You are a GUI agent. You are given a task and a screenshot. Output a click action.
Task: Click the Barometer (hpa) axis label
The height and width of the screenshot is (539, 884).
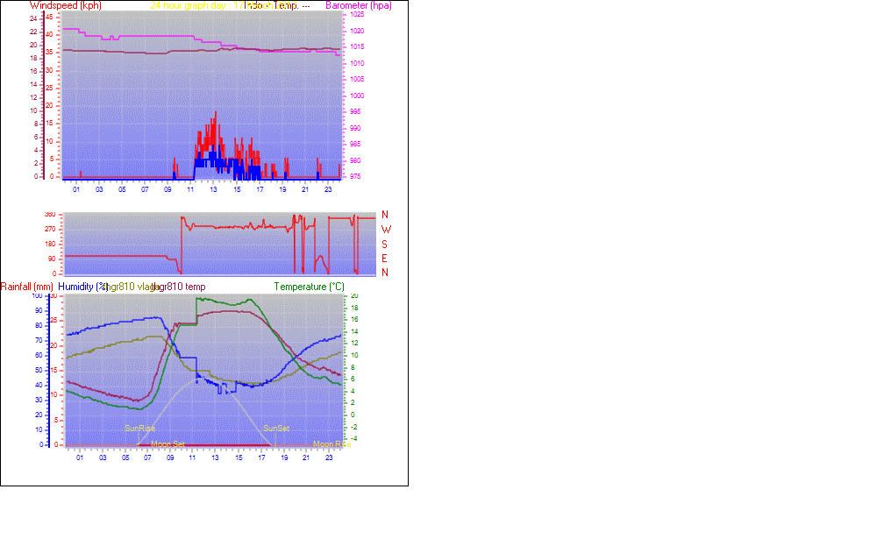359,5
